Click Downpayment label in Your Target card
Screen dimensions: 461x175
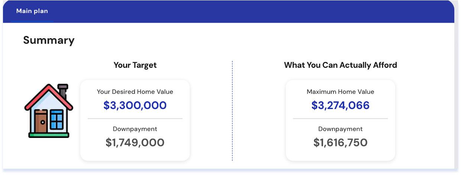(135, 129)
